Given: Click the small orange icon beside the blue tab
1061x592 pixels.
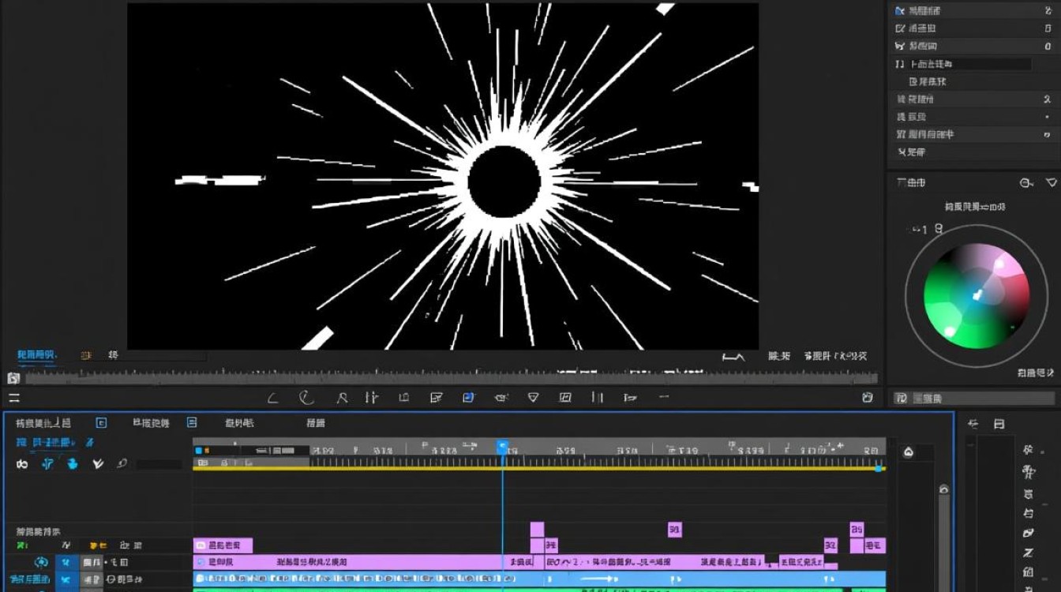Looking at the screenshot, I should click(86, 355).
